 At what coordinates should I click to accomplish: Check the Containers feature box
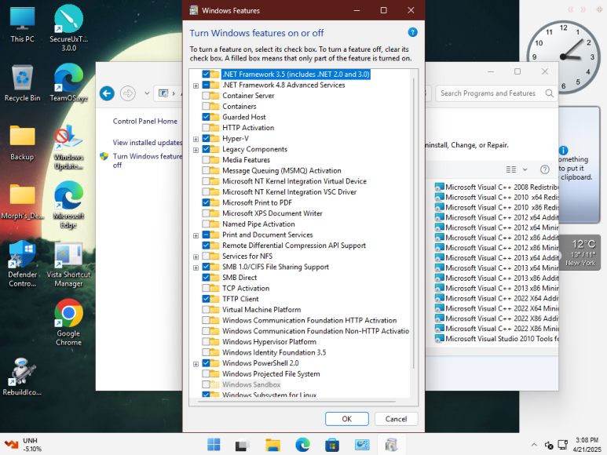click(x=206, y=107)
